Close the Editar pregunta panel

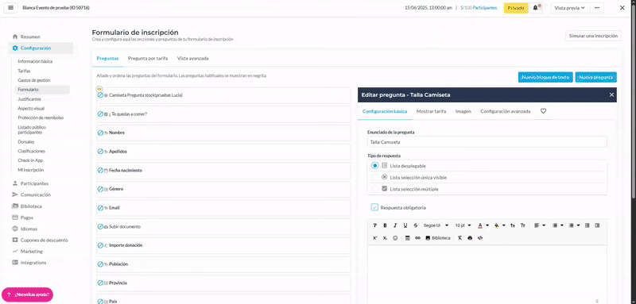tap(611, 94)
